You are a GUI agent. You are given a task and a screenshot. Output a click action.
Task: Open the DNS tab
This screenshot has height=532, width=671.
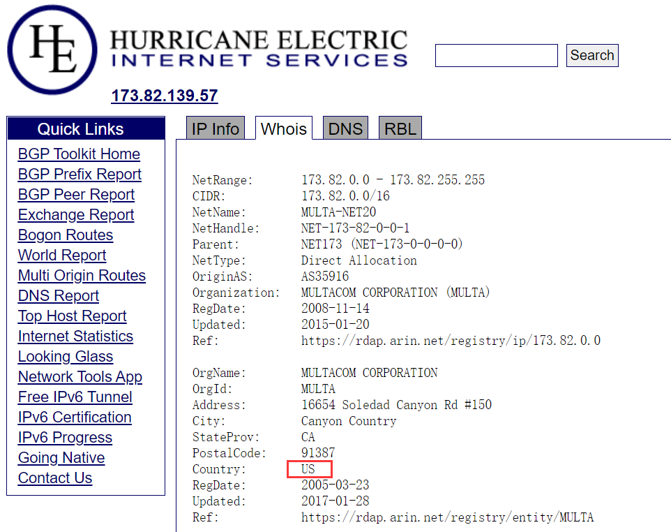pyautogui.click(x=345, y=128)
